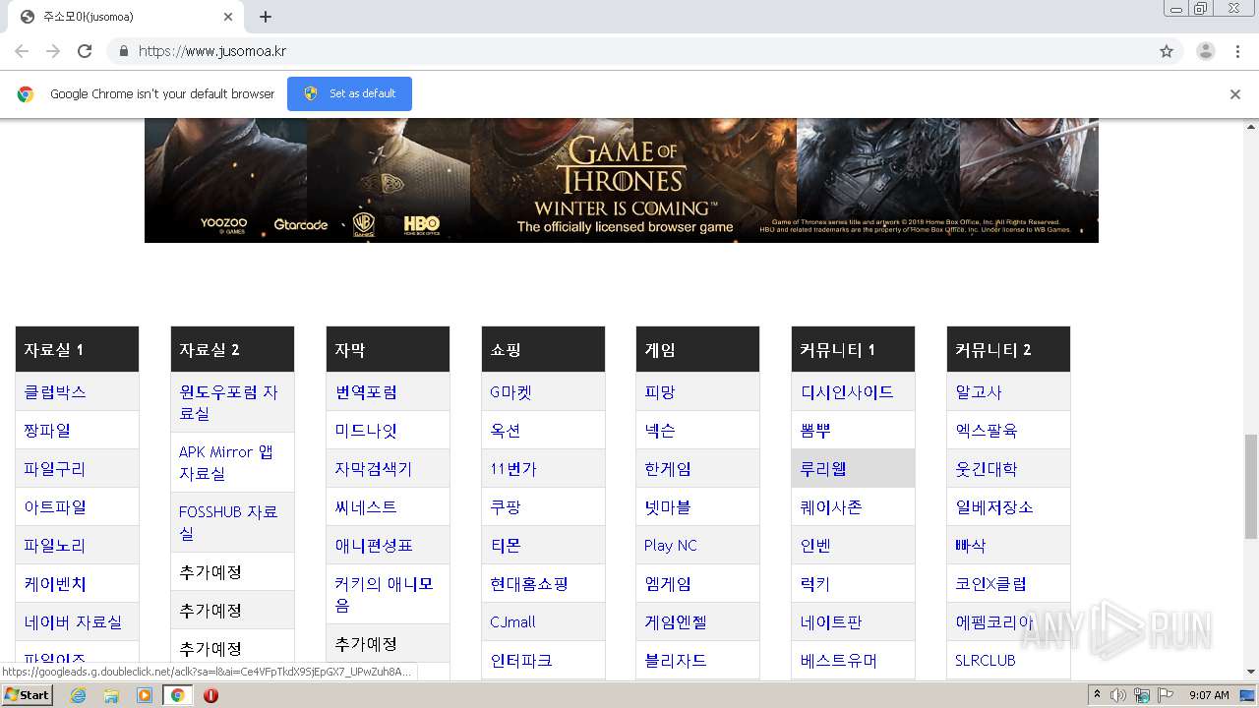Open the SLRCLUB link
The height and width of the screenshot is (708, 1259).
click(986, 660)
